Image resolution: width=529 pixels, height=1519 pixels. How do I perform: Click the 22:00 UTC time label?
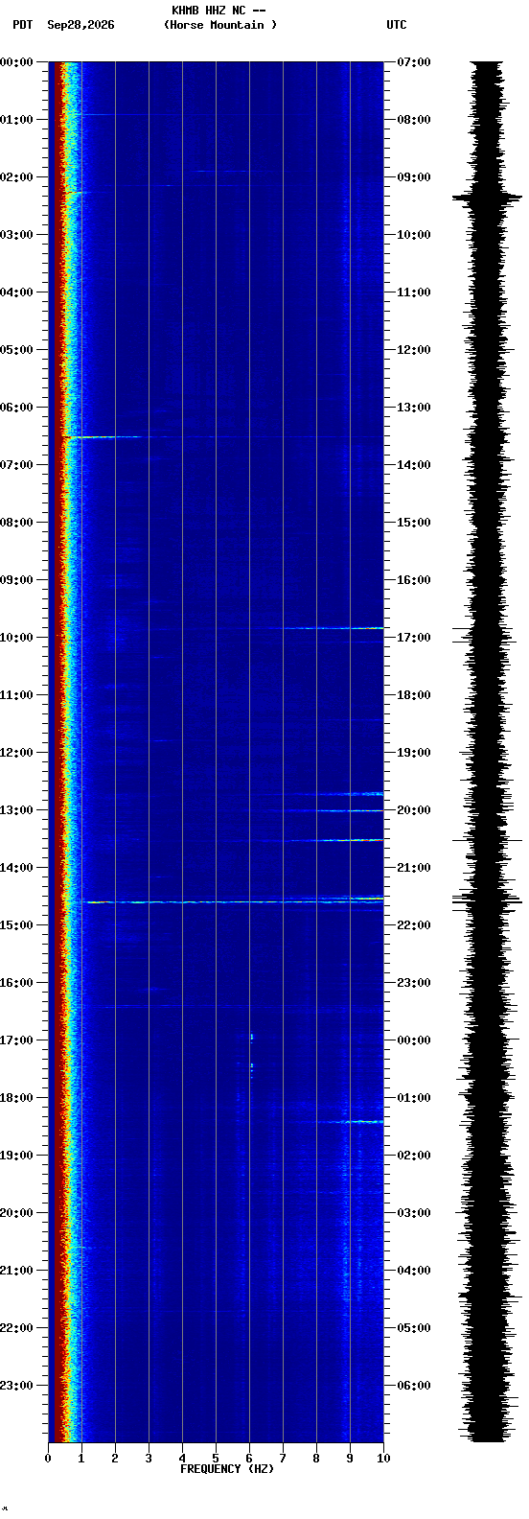click(414, 925)
